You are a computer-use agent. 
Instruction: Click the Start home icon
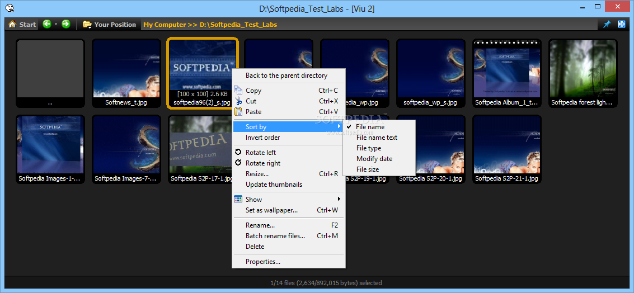pyautogui.click(x=12, y=24)
